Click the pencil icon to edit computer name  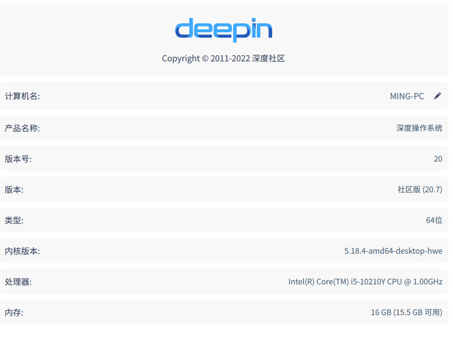(x=437, y=96)
